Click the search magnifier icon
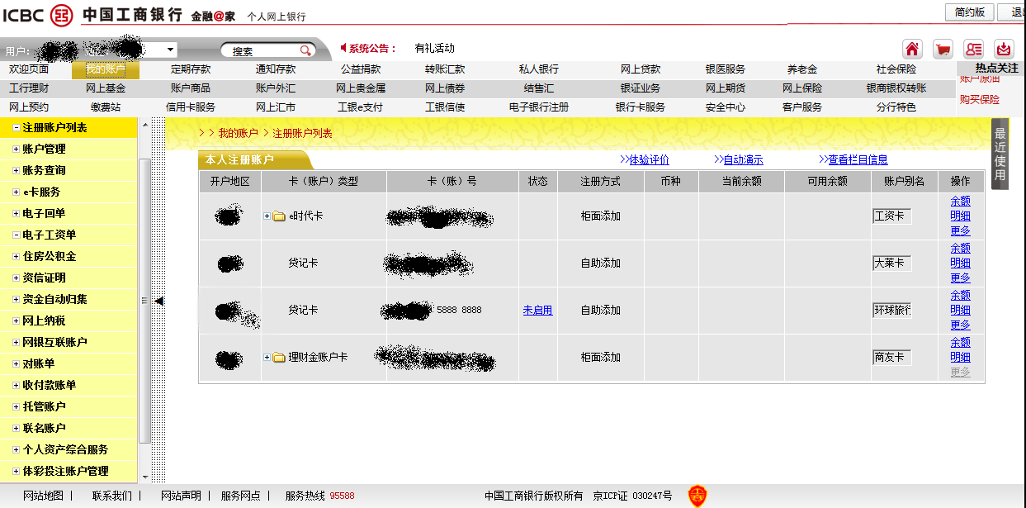Viewport: 1026px width, 508px height. pos(305,51)
